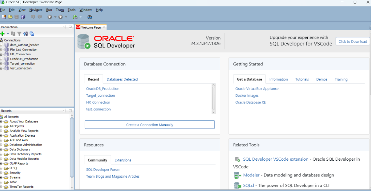Image resolution: width=371 pixels, height=191 pixels.
Task: Click the Save All toolbar icon
Action: pyautogui.click(x=23, y=17)
